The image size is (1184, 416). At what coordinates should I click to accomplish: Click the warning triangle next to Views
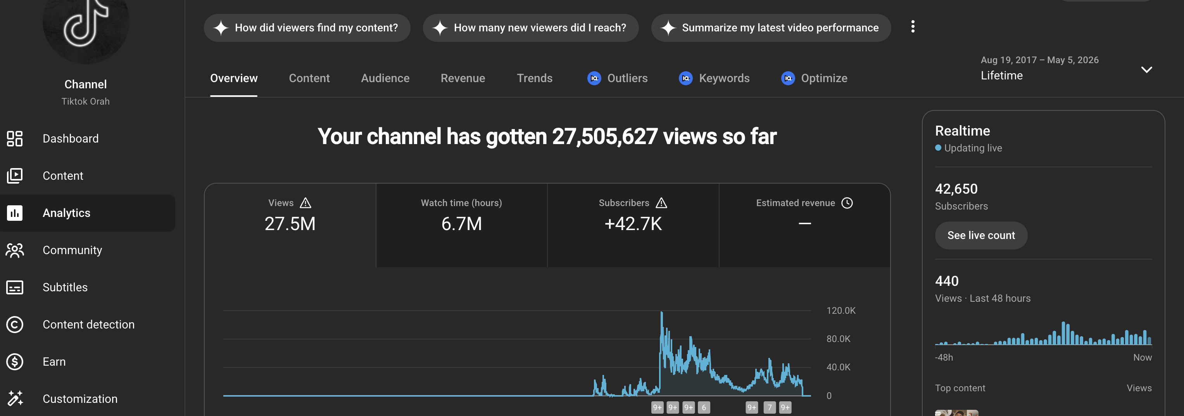tap(305, 203)
